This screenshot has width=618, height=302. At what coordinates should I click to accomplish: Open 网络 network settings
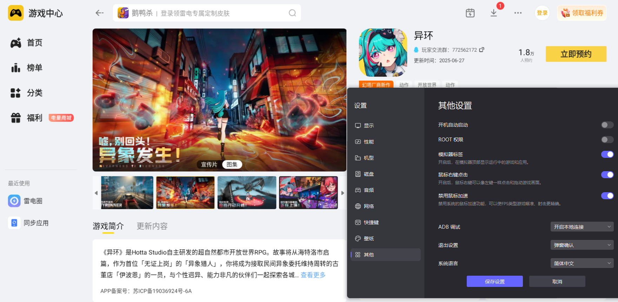(386, 206)
